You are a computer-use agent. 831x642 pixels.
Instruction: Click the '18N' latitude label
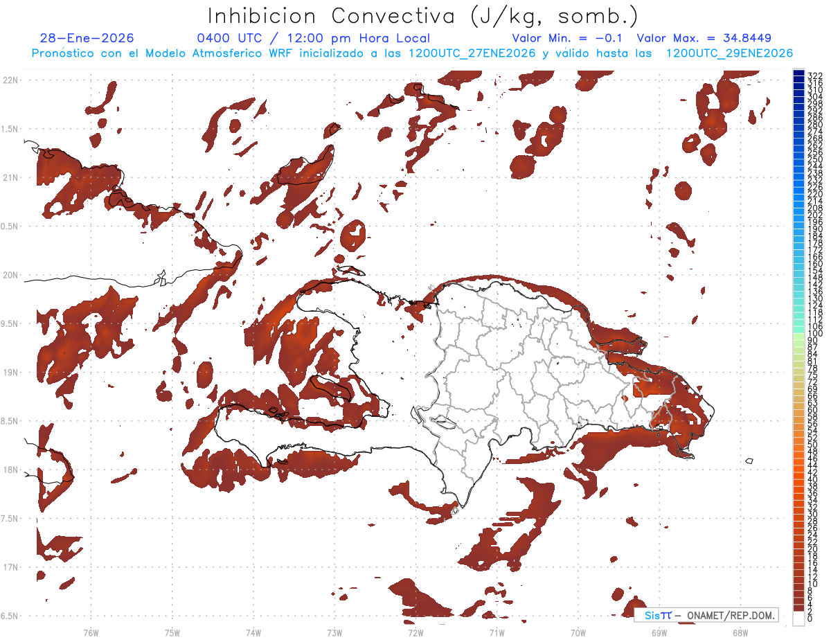[x=10, y=470]
